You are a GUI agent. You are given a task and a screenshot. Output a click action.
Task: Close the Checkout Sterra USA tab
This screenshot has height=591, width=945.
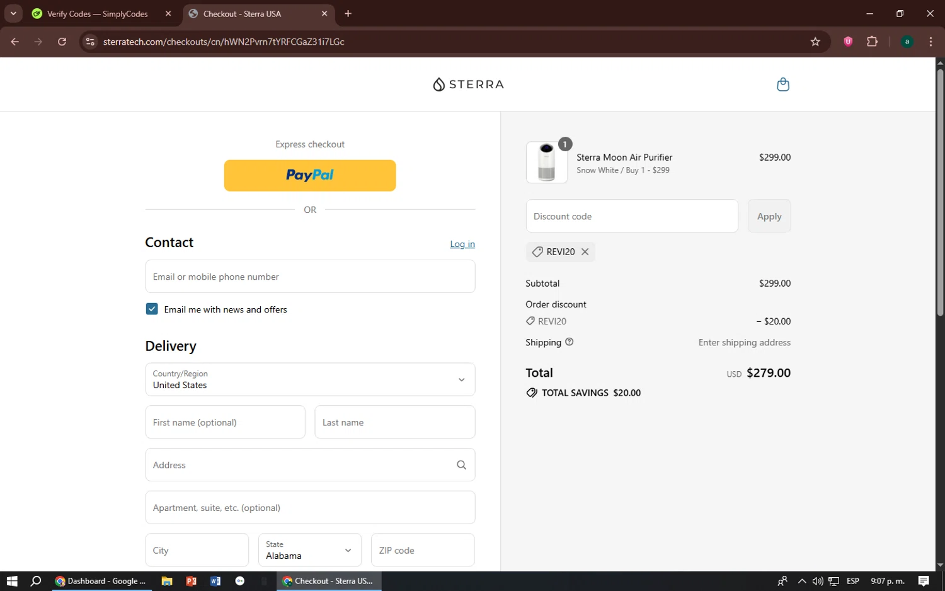[x=324, y=13]
